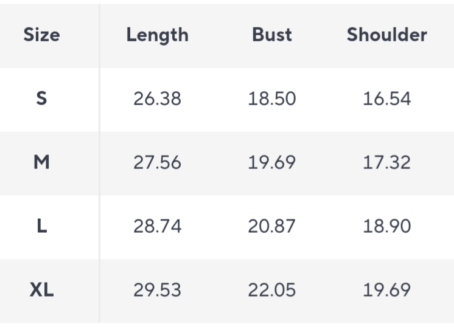Click bust value 22.05 for size XL
The height and width of the screenshot is (327, 454).
pyautogui.click(x=272, y=290)
